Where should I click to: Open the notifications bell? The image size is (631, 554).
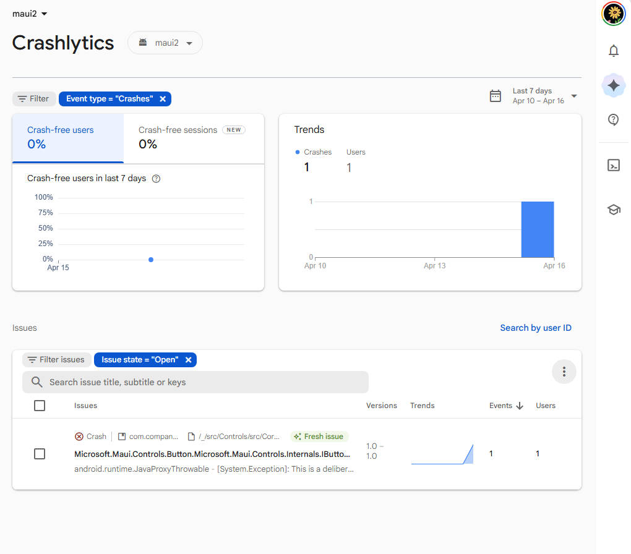pyautogui.click(x=613, y=51)
